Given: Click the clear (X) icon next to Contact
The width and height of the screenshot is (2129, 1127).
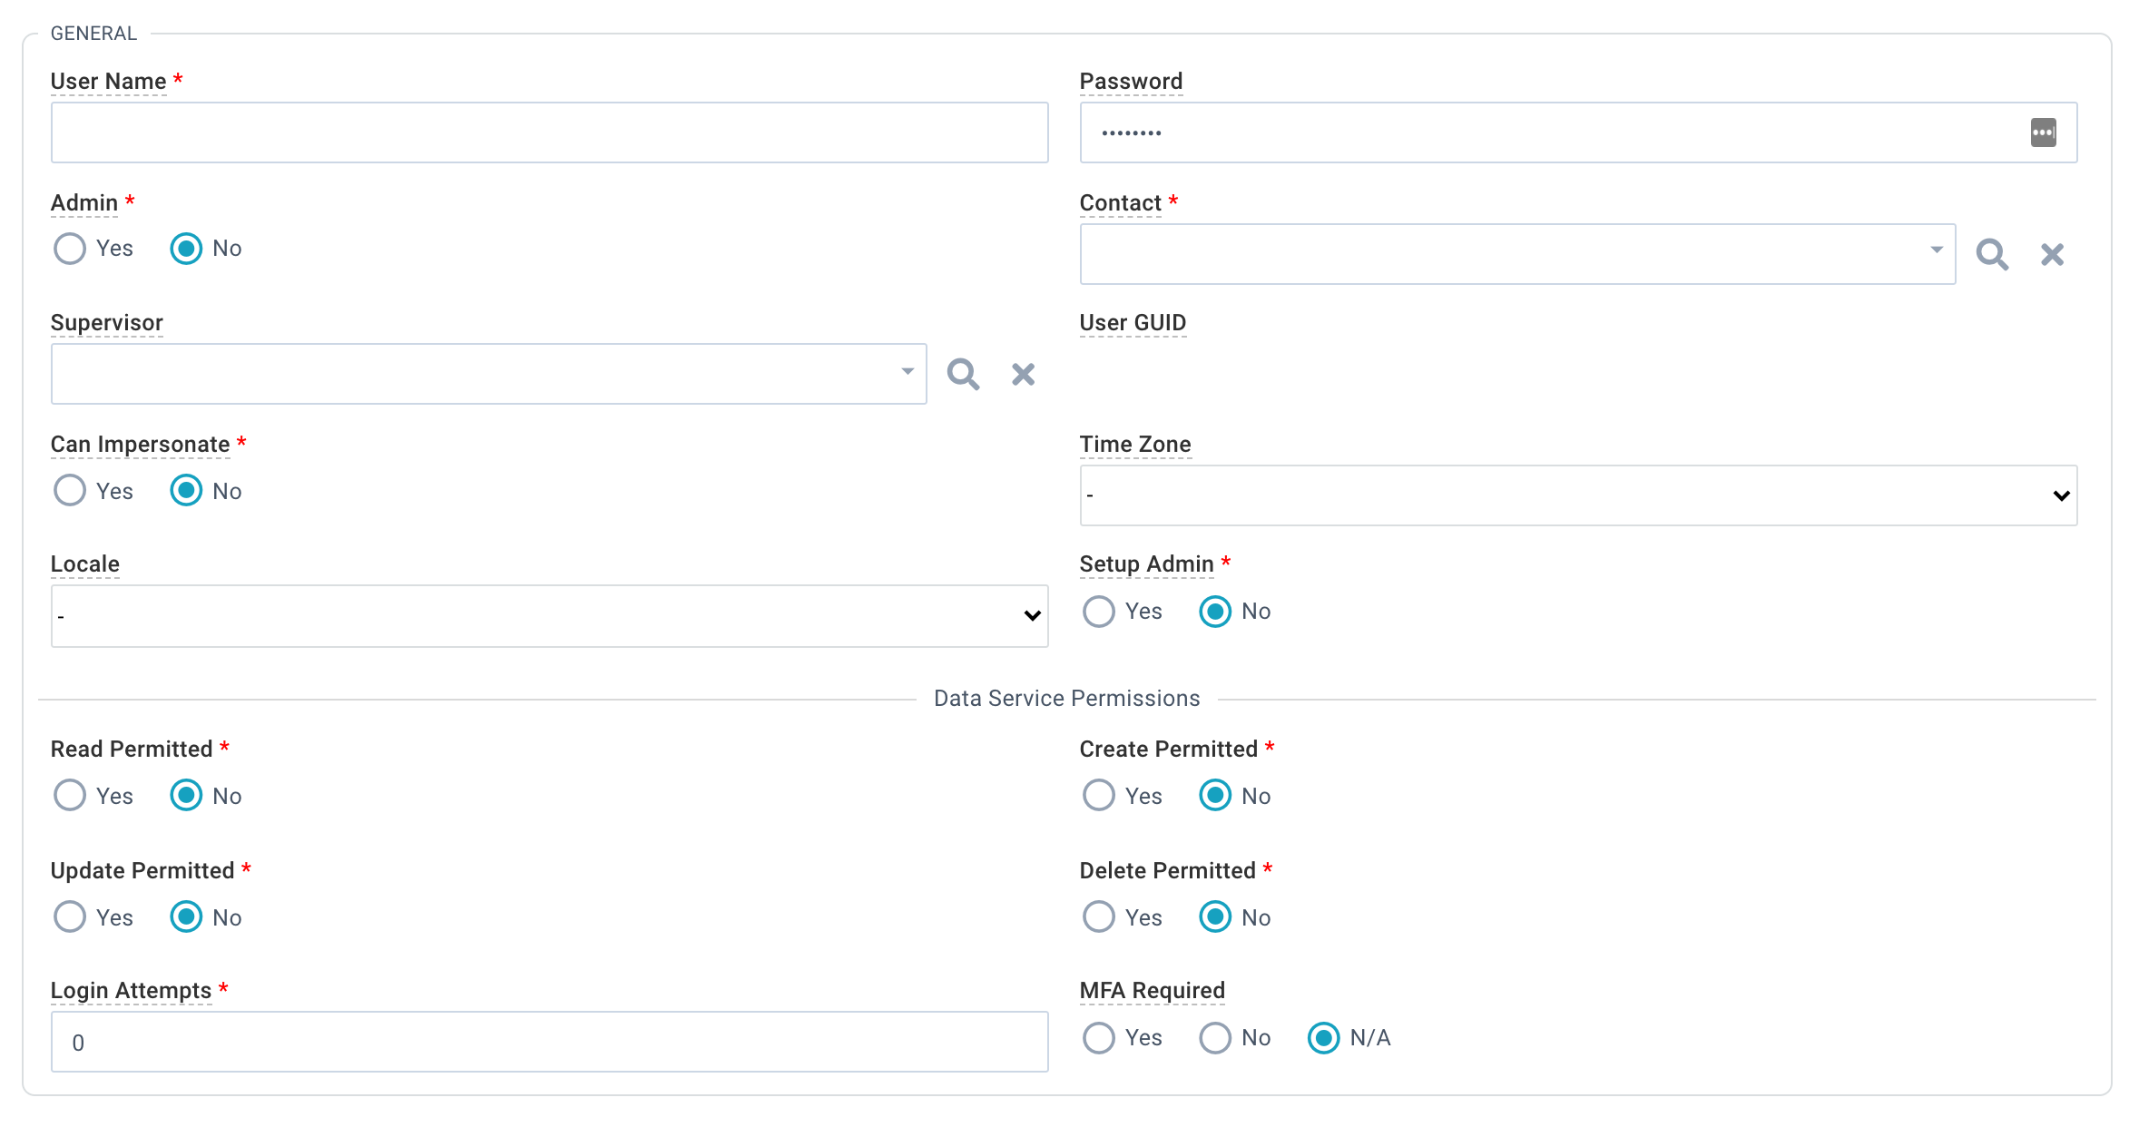Looking at the screenshot, I should tap(2053, 253).
